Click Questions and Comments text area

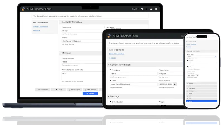pos(81,76)
